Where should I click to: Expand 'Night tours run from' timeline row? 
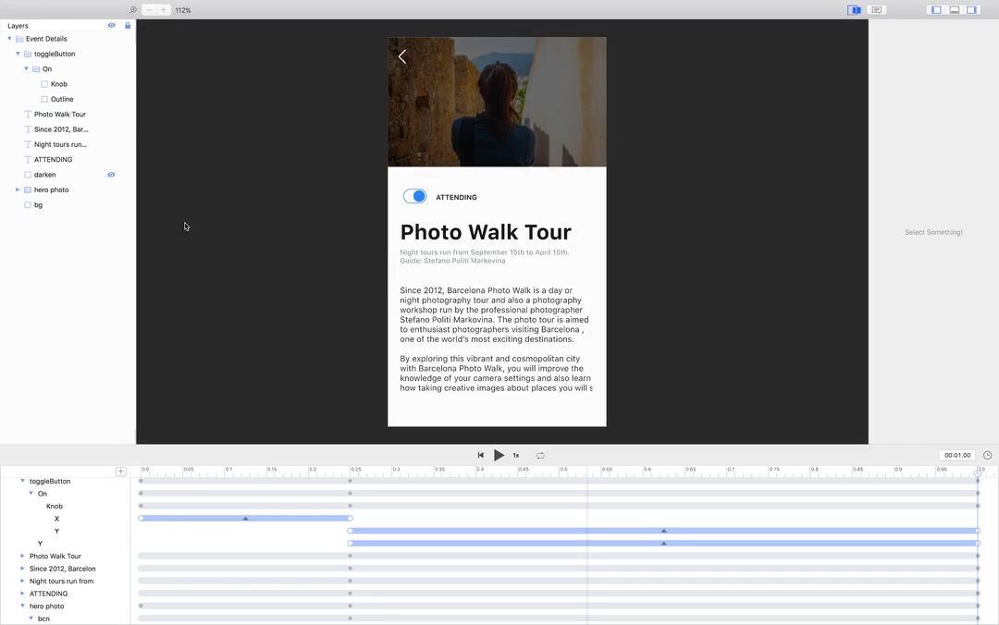(22, 581)
